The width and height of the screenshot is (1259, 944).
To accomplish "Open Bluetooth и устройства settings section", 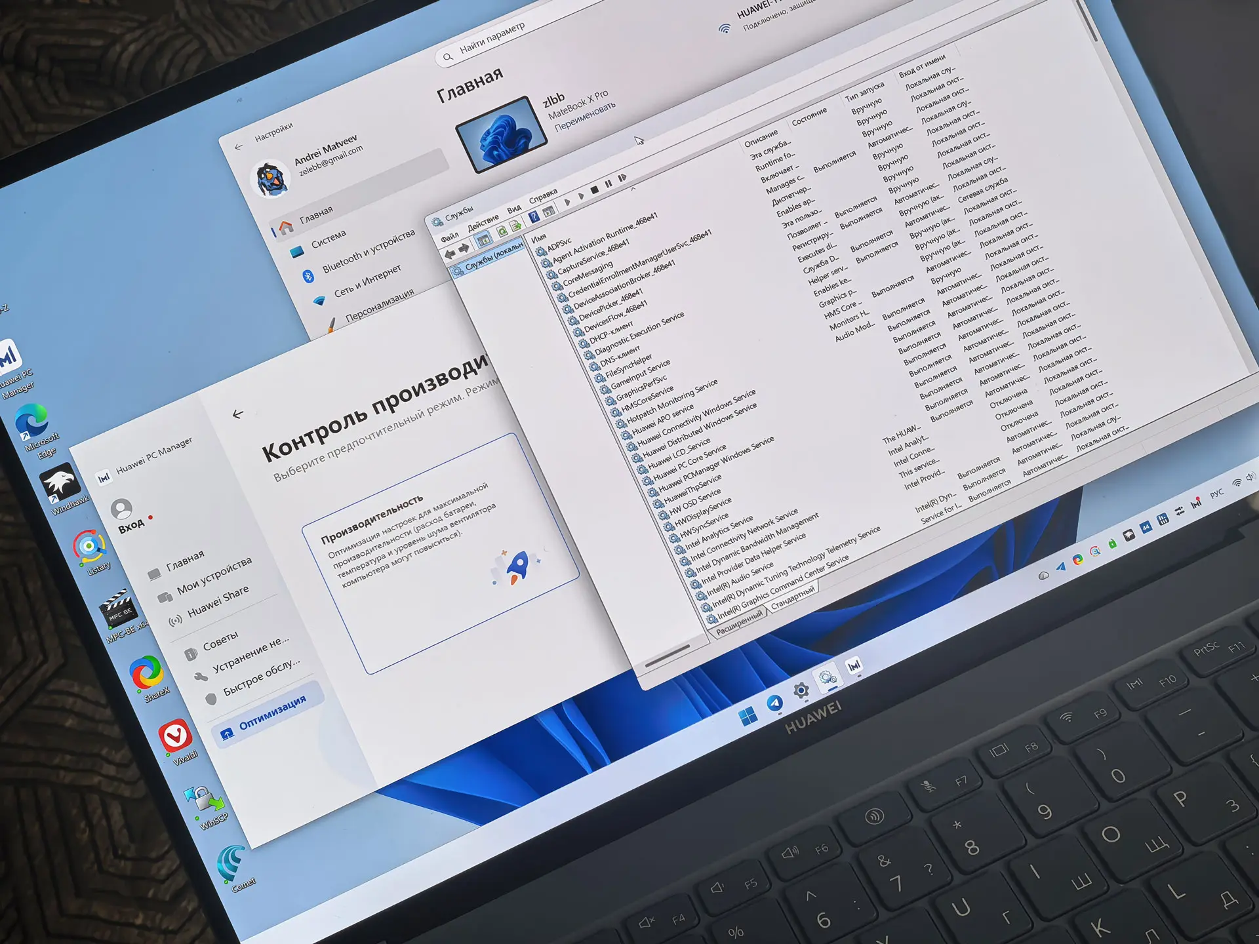I will click(x=369, y=251).
